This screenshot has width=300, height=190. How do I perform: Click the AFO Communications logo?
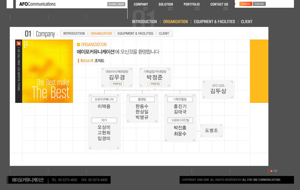37,4
